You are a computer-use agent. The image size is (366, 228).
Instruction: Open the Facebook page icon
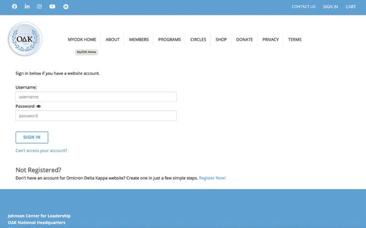pyautogui.click(x=14, y=7)
